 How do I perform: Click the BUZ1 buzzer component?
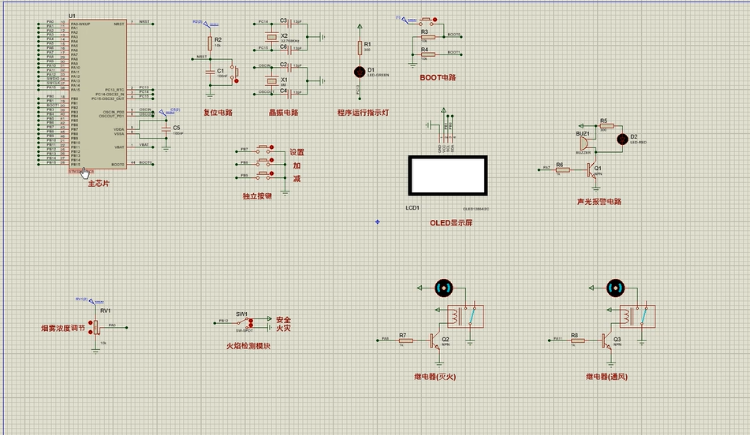(x=584, y=143)
